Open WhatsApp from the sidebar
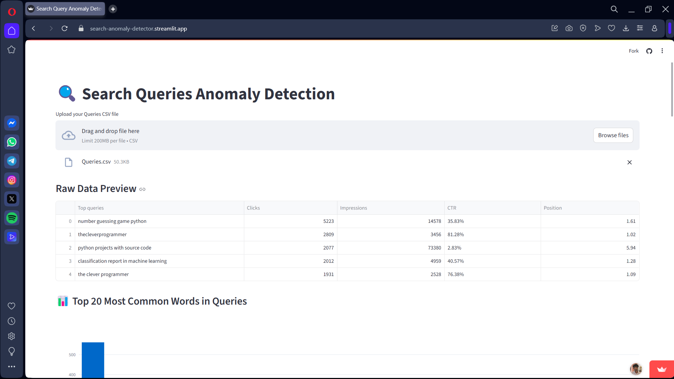674x379 pixels. (12, 142)
